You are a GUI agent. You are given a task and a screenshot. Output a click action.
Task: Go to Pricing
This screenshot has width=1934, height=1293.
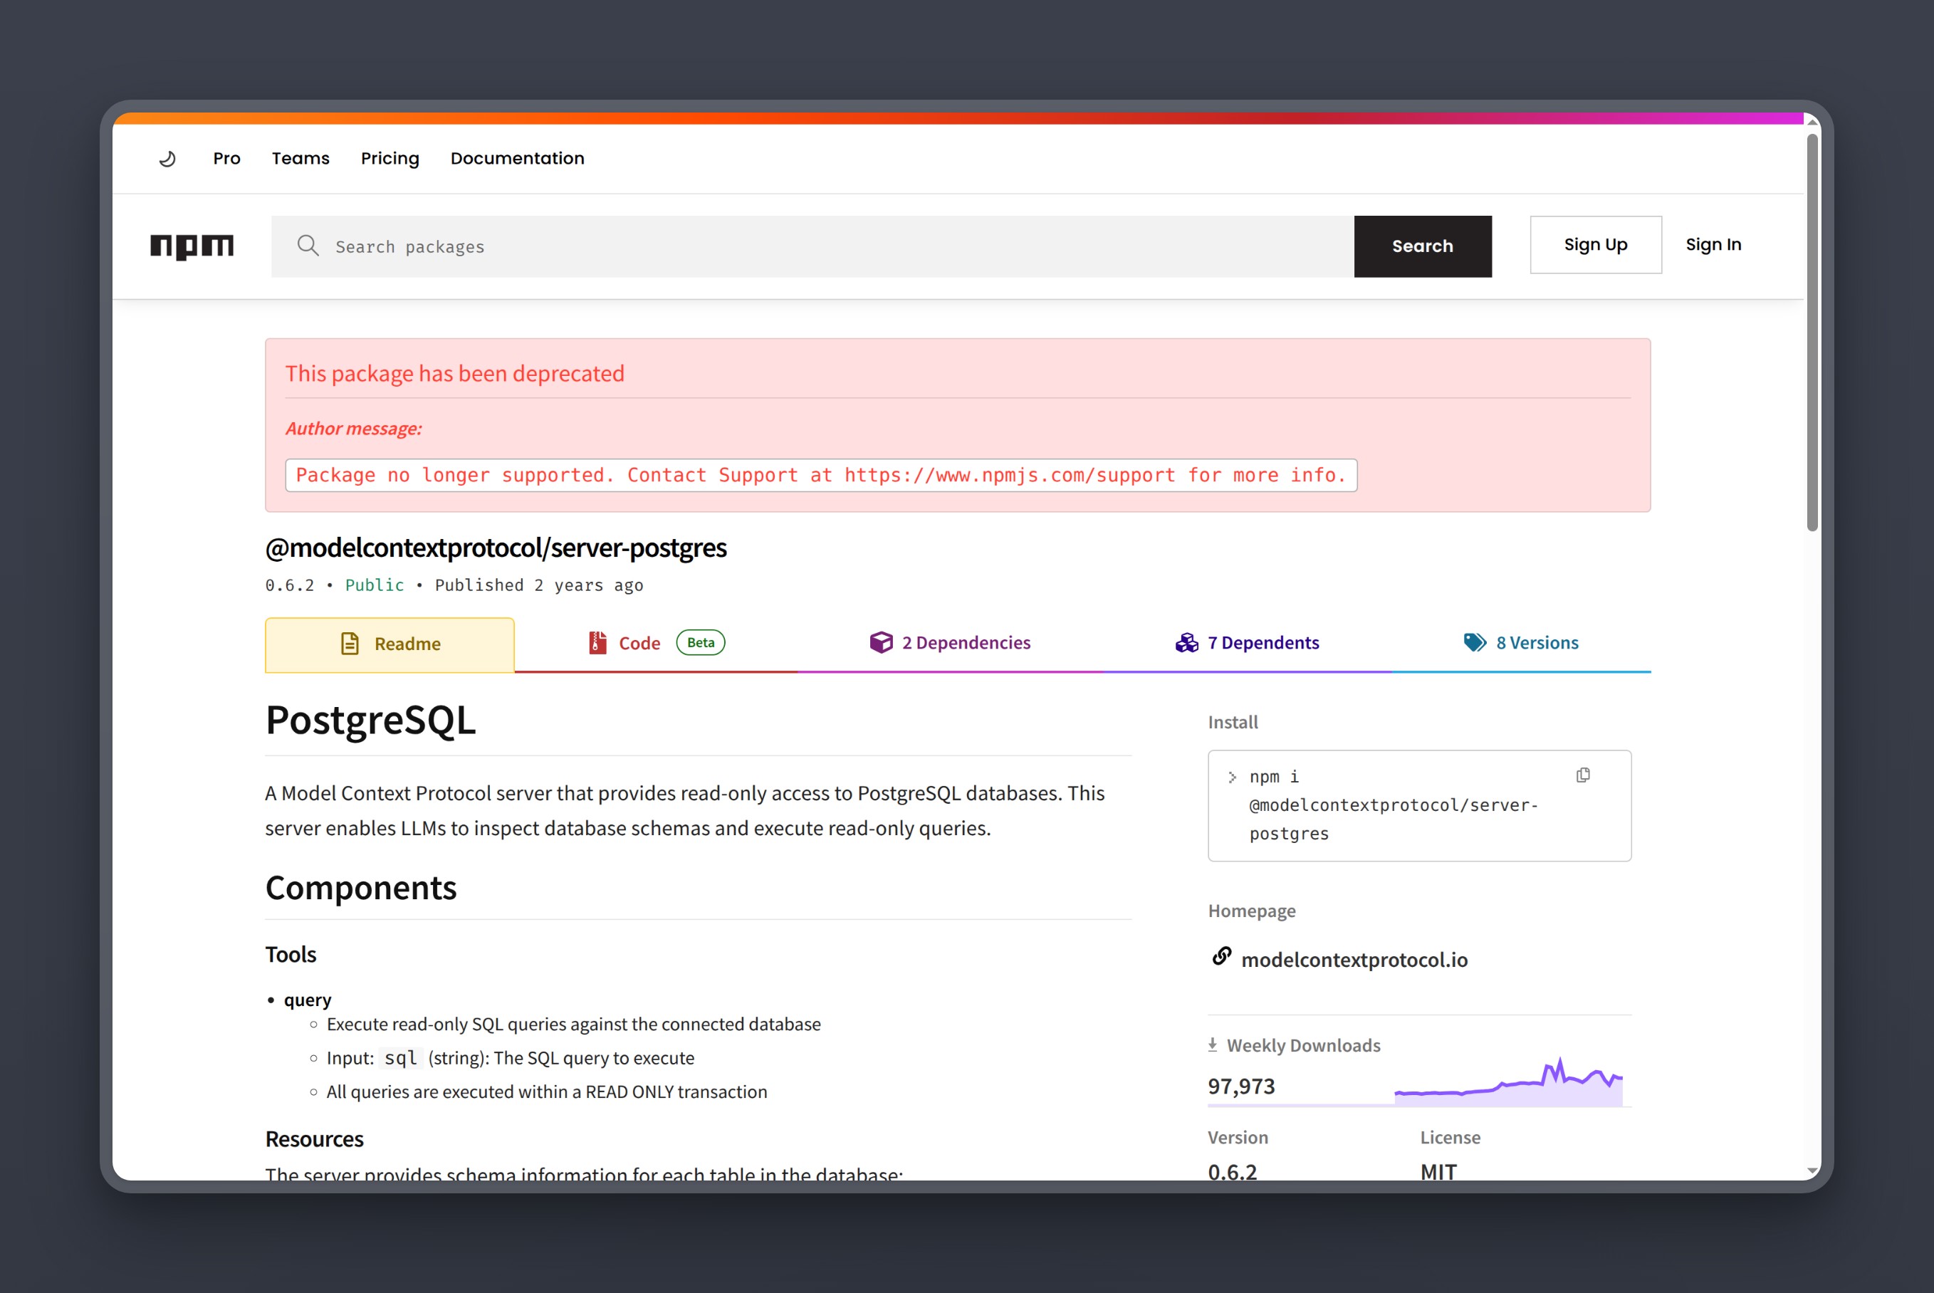click(390, 158)
